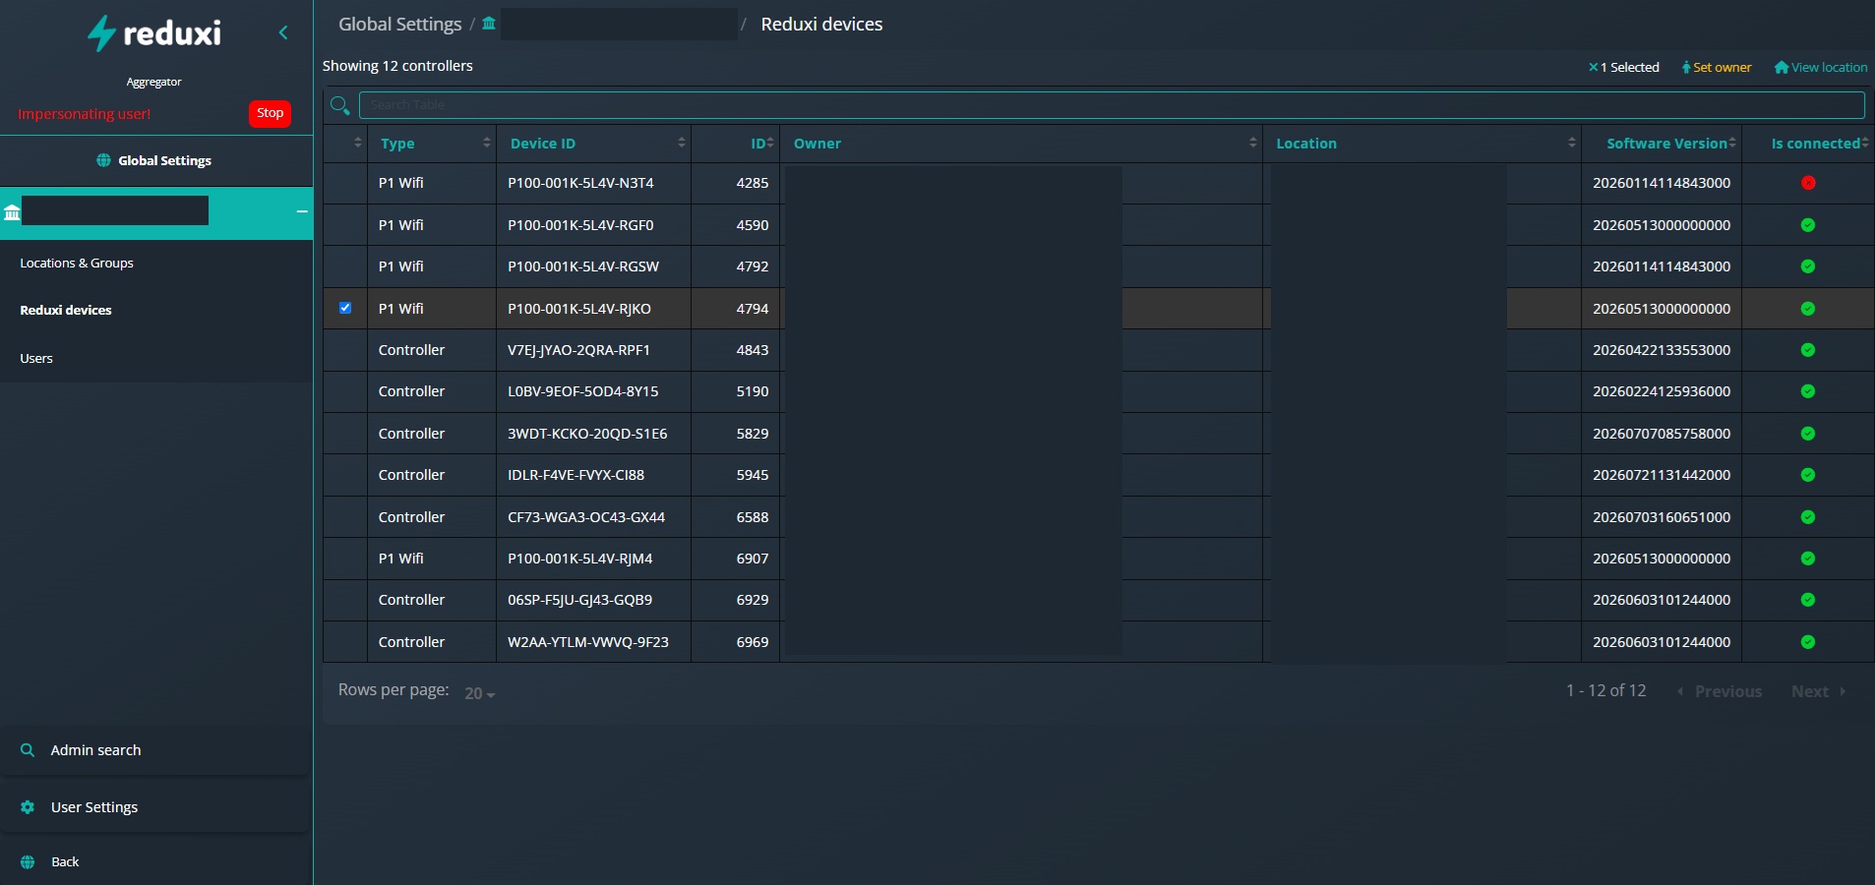Select device ID CF73-WGA3-OC43-GX44
Screen dimensions: 1875x885
pos(586,517)
